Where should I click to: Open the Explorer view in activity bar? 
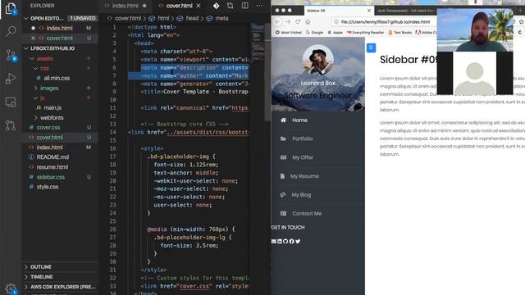[x=11, y=8]
